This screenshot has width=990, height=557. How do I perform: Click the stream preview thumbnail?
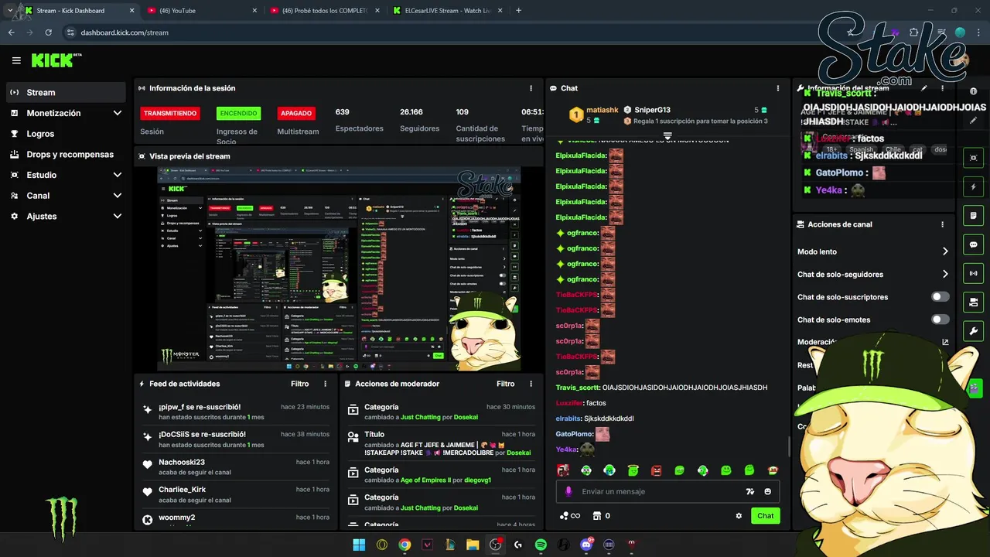(339, 268)
